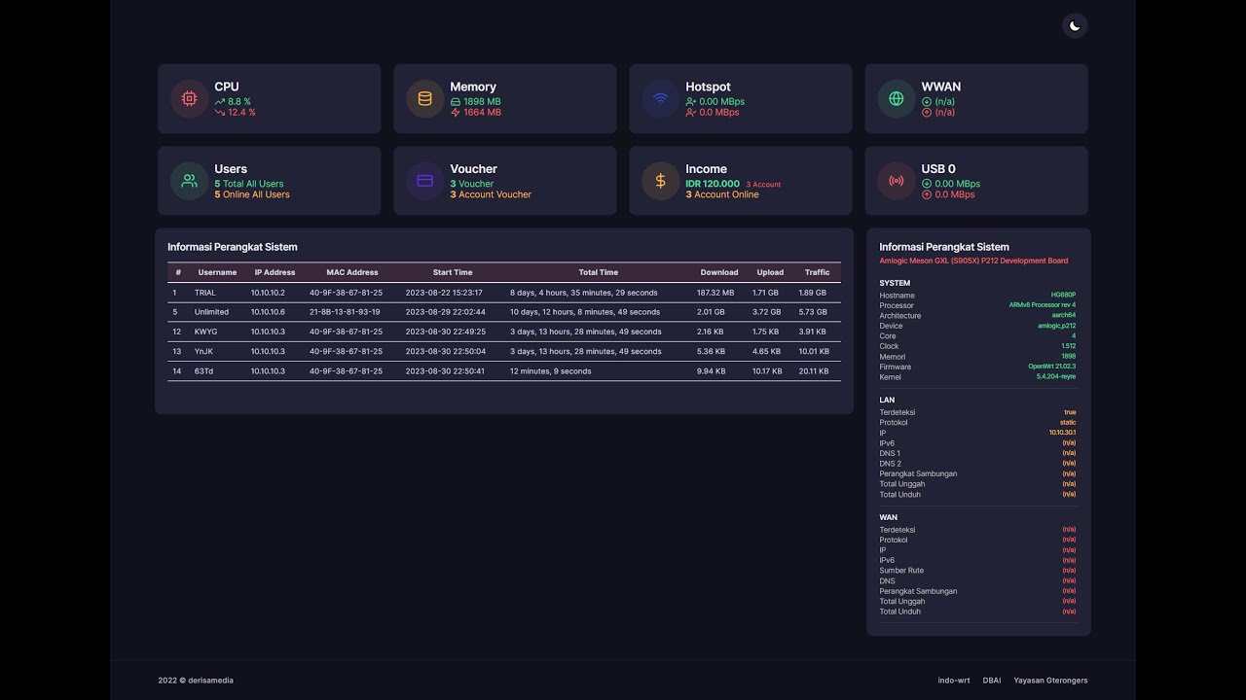The image size is (1246, 700).
Task: Click the Firmware value OpenWrt 21.02.3
Action: point(1052,367)
